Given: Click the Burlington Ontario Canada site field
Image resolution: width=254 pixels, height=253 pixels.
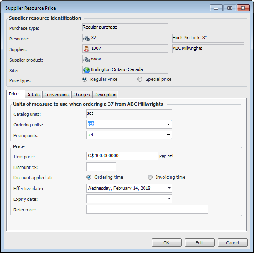Looking at the screenshot, I should tap(125, 70).
